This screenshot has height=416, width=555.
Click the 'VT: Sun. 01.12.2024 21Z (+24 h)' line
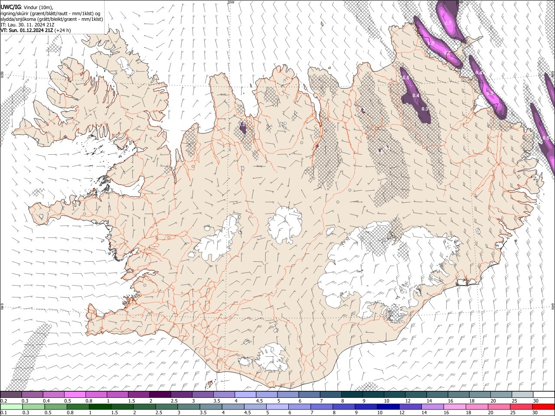36,30
